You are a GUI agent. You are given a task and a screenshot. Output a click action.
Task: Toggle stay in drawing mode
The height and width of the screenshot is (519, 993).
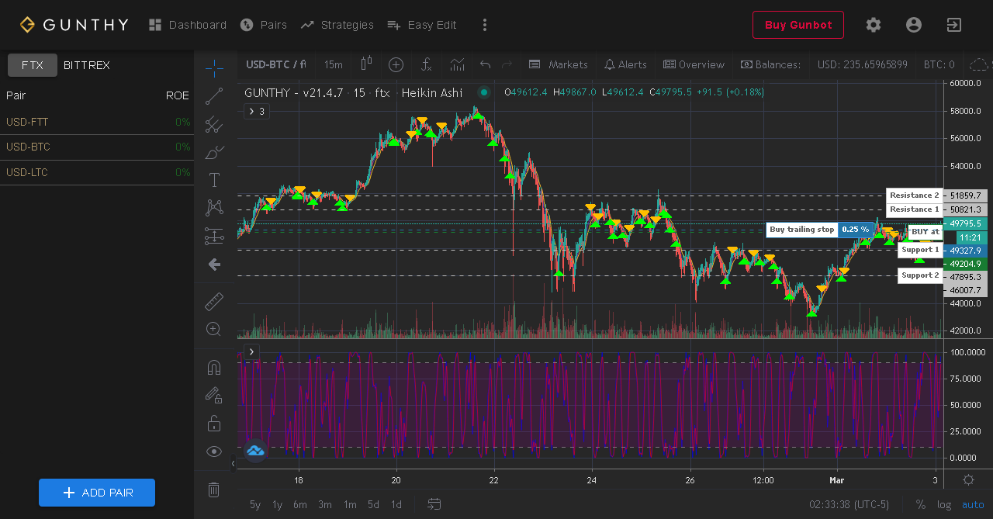pyautogui.click(x=214, y=395)
